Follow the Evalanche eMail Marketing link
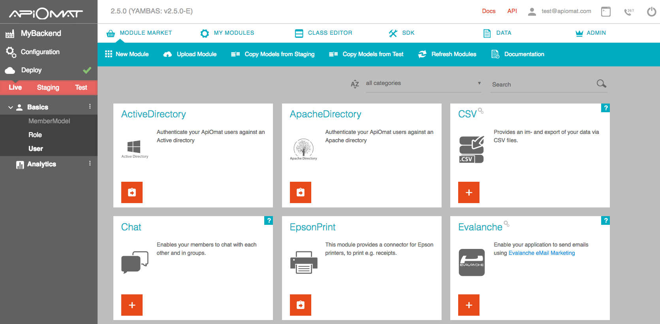Viewport: 660px width, 324px height. click(542, 253)
